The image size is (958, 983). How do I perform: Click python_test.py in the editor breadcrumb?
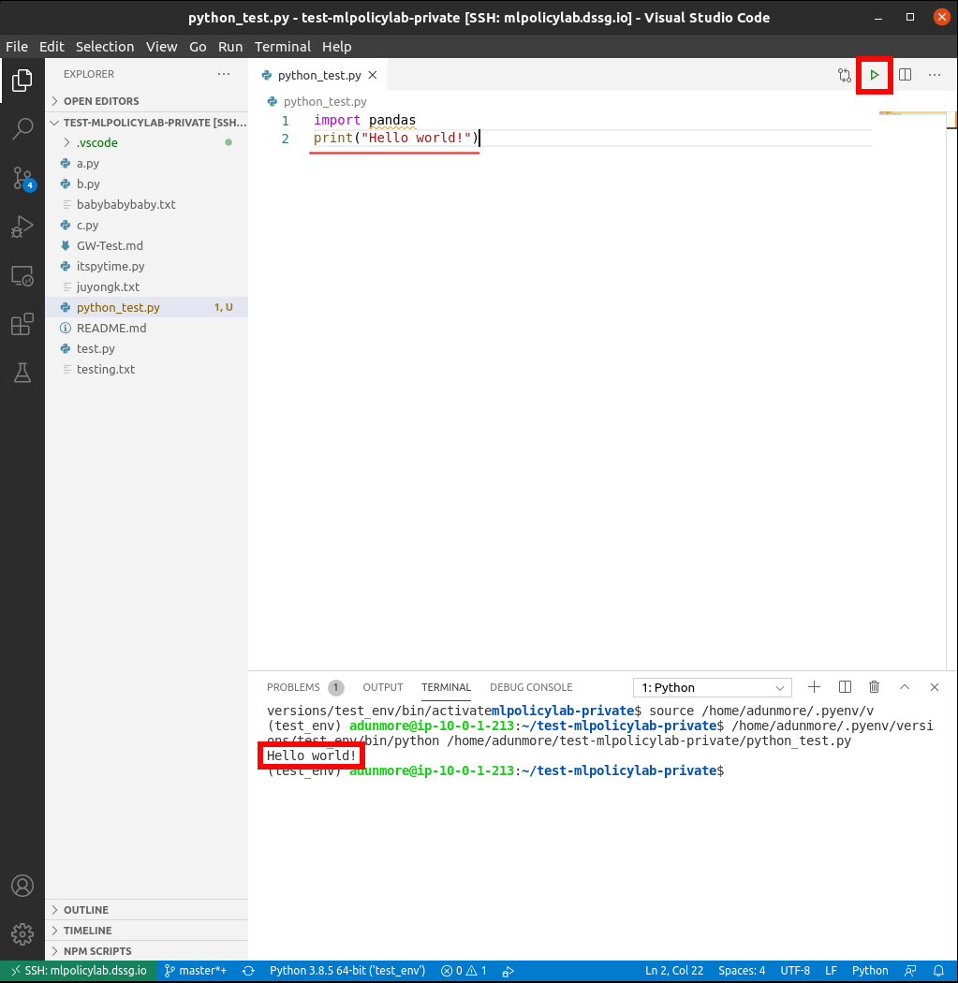(325, 101)
